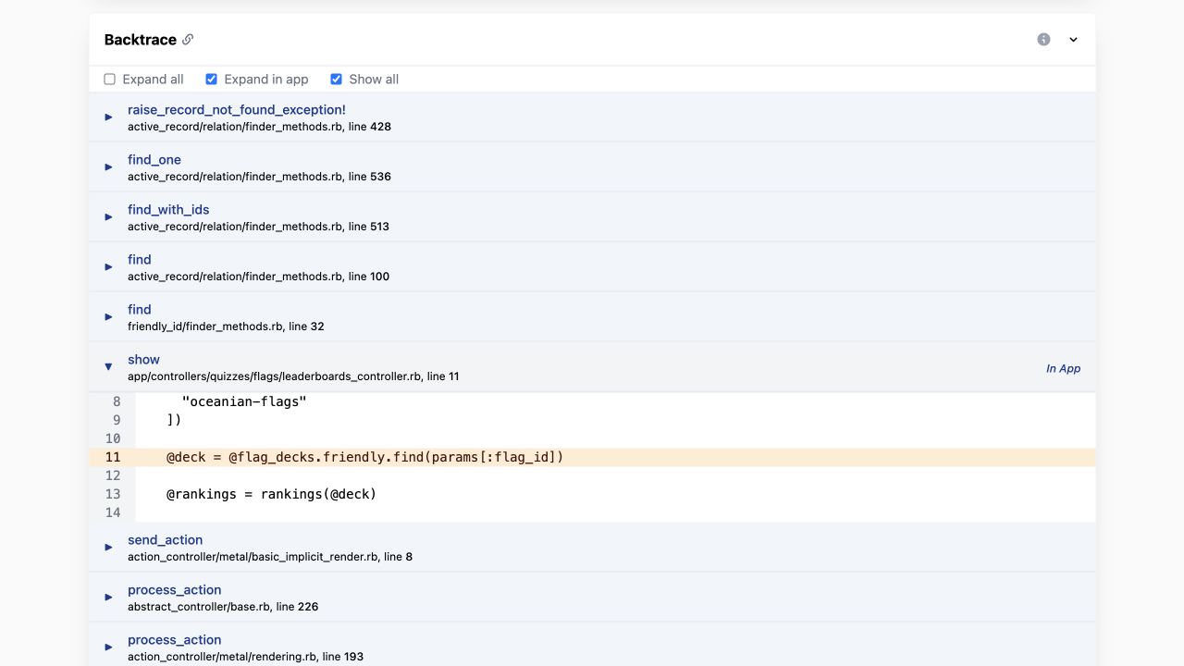The height and width of the screenshot is (666, 1184).
Task: Expand the find_with_ids frame triangle
Action: coord(108,217)
